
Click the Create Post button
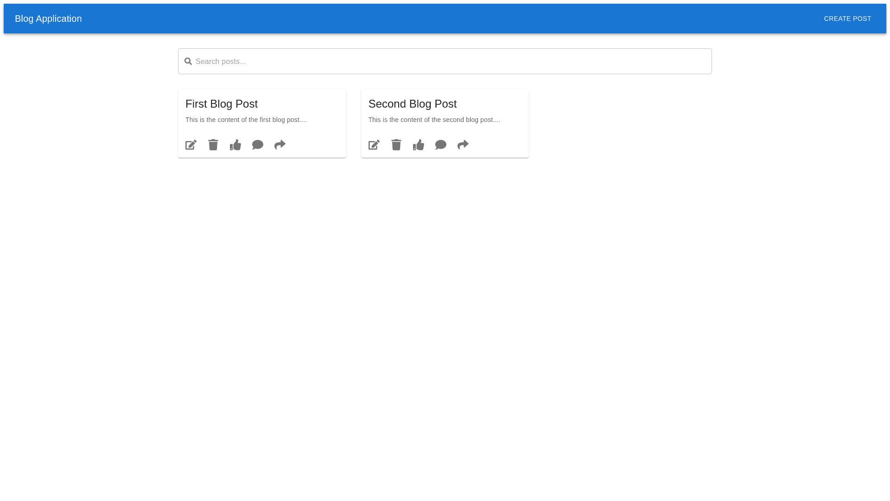[x=847, y=19]
